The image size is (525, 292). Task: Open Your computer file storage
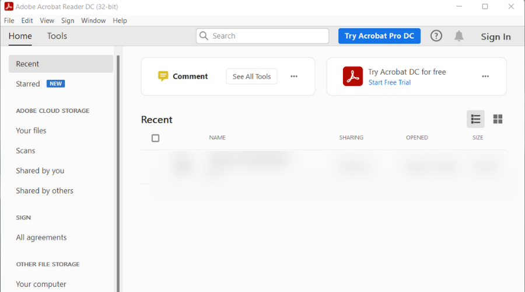click(41, 284)
